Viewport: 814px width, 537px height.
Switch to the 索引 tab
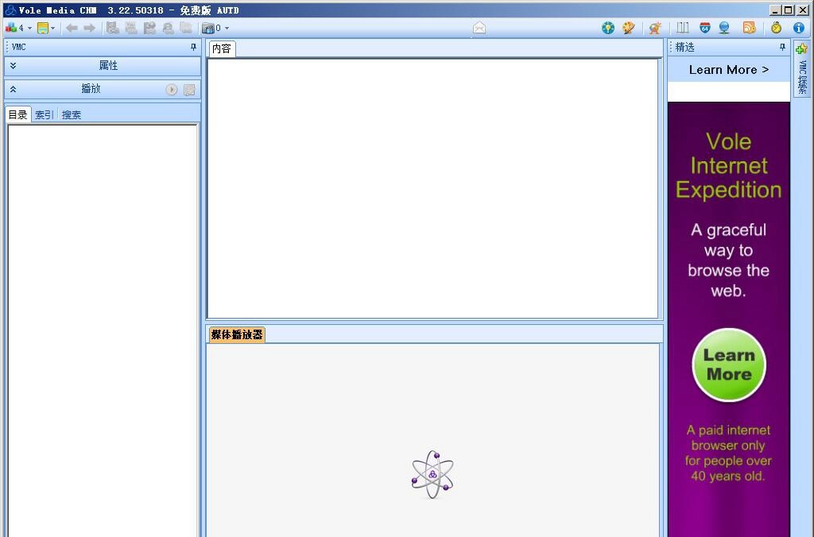tap(45, 114)
